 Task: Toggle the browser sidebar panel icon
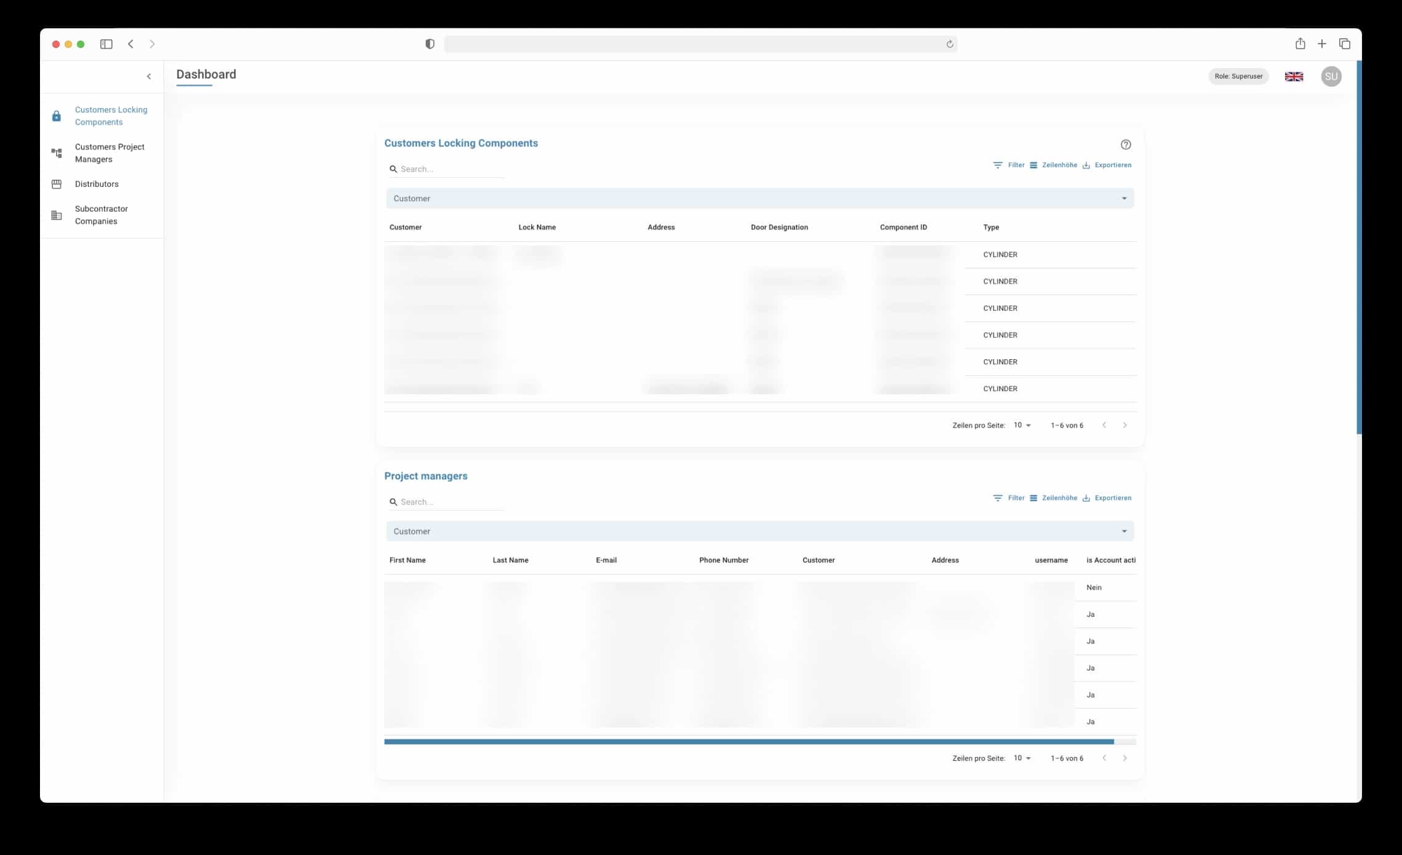click(x=106, y=44)
